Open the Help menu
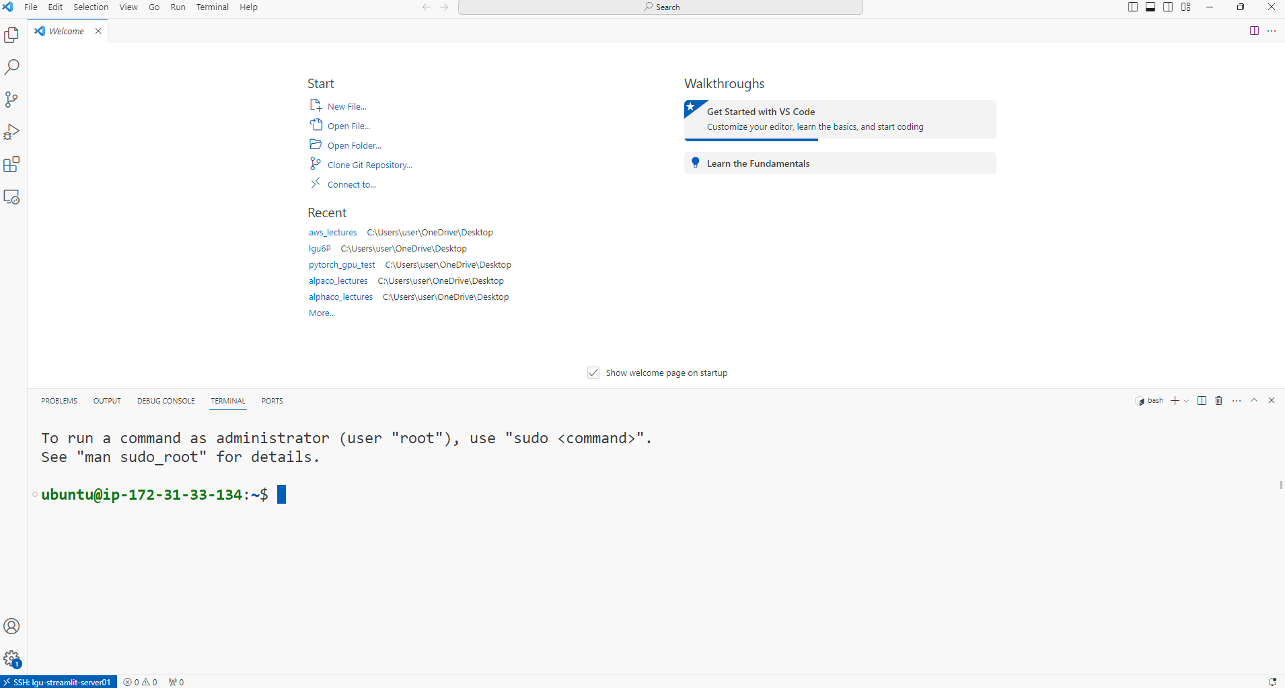Image resolution: width=1285 pixels, height=688 pixels. pyautogui.click(x=249, y=7)
